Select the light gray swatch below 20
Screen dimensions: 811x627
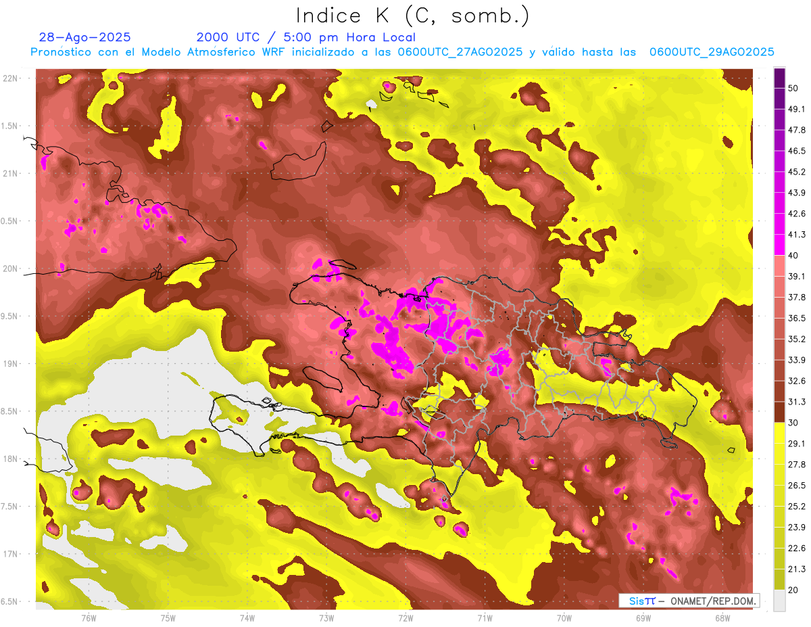pos(779,600)
